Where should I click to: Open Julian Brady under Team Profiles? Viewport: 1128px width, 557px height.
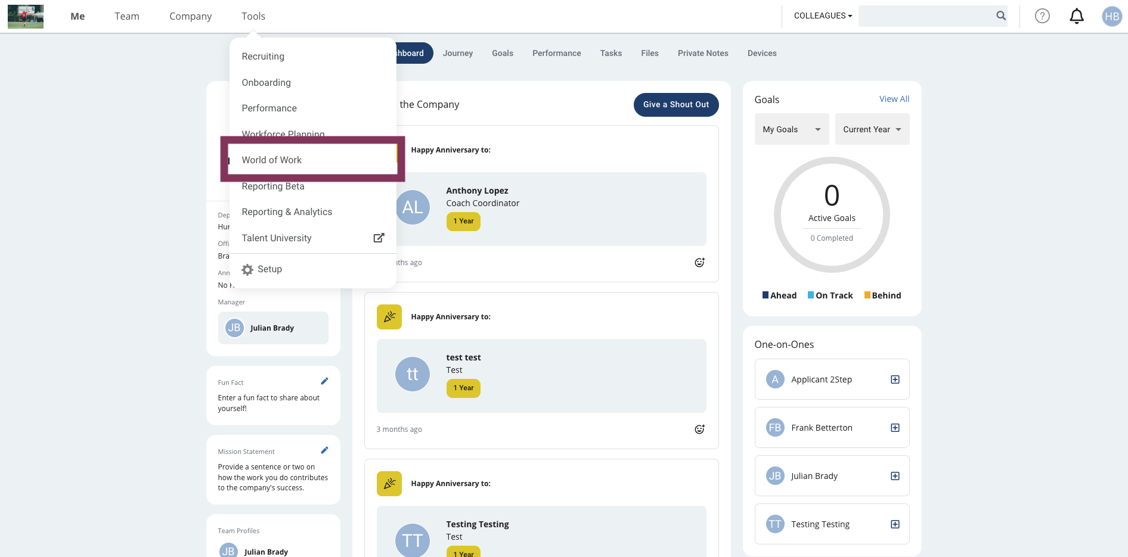tap(266, 552)
